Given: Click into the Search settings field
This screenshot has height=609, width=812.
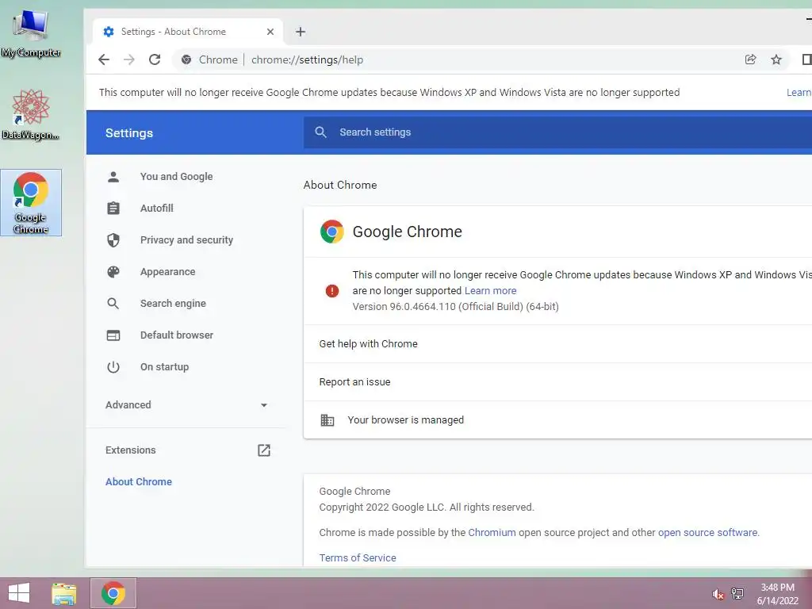Looking at the screenshot, I should pos(557,132).
